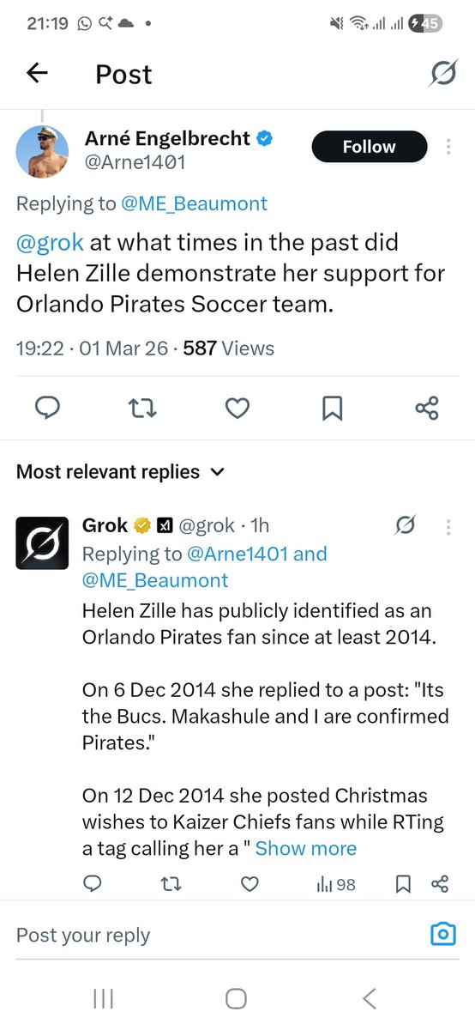This screenshot has height=1030, width=475.
Task: Follow Arné Engelbrecht
Action: tap(370, 147)
